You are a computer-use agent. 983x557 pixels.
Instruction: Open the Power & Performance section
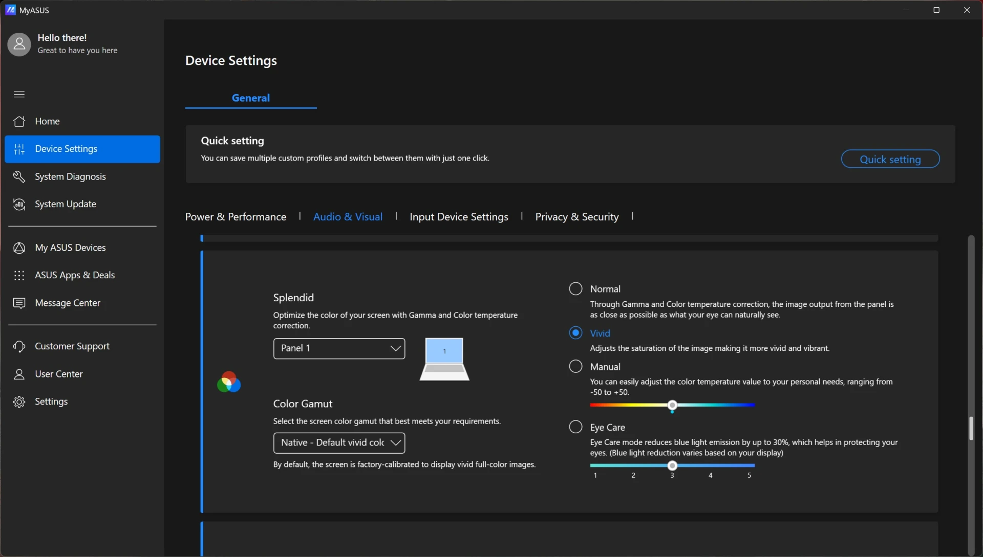point(236,217)
